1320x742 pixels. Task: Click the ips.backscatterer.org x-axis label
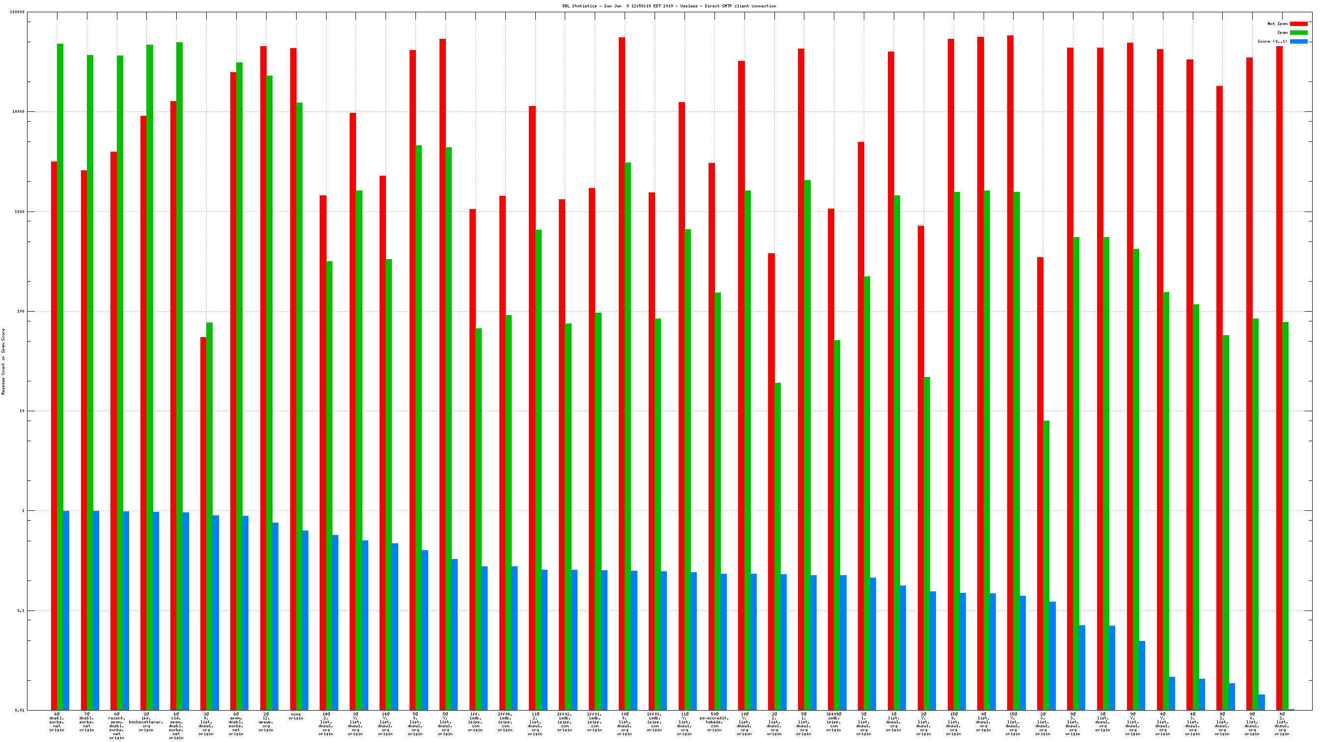point(146,722)
